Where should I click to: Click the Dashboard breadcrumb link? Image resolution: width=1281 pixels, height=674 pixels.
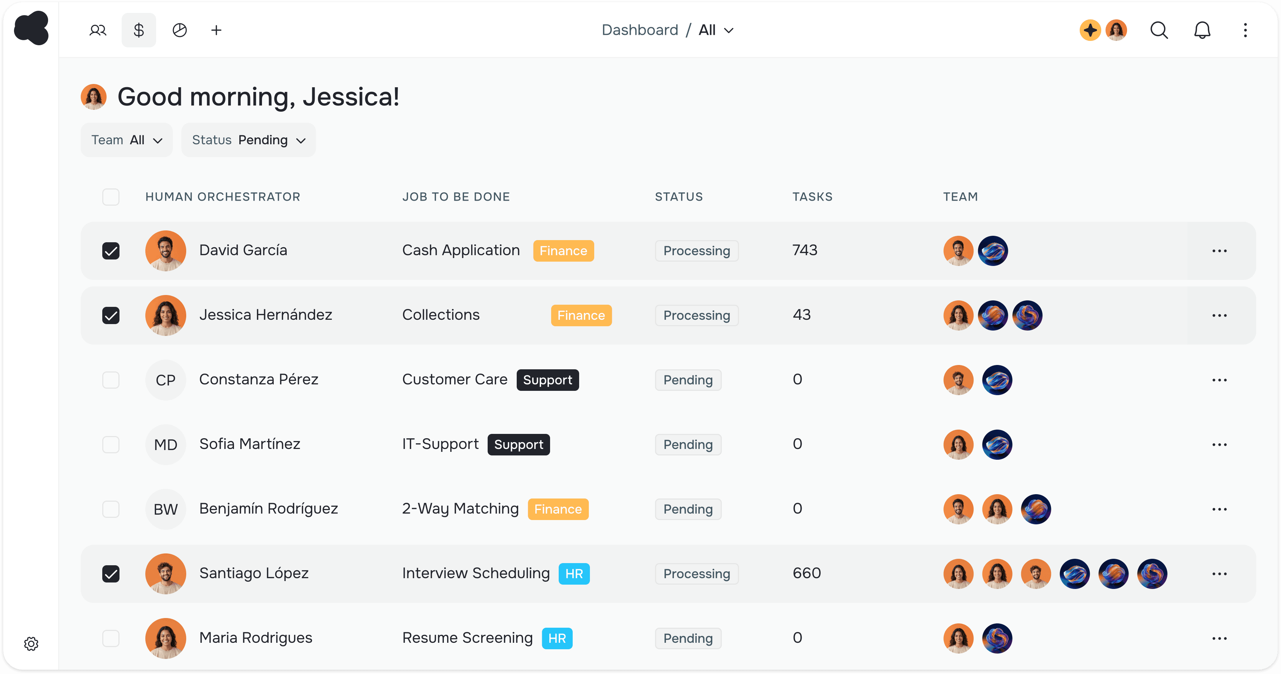[x=639, y=31]
